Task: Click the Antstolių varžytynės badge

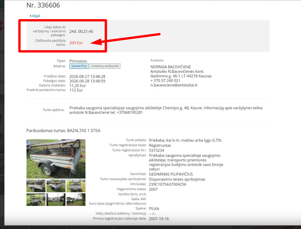Action: pos(105,66)
